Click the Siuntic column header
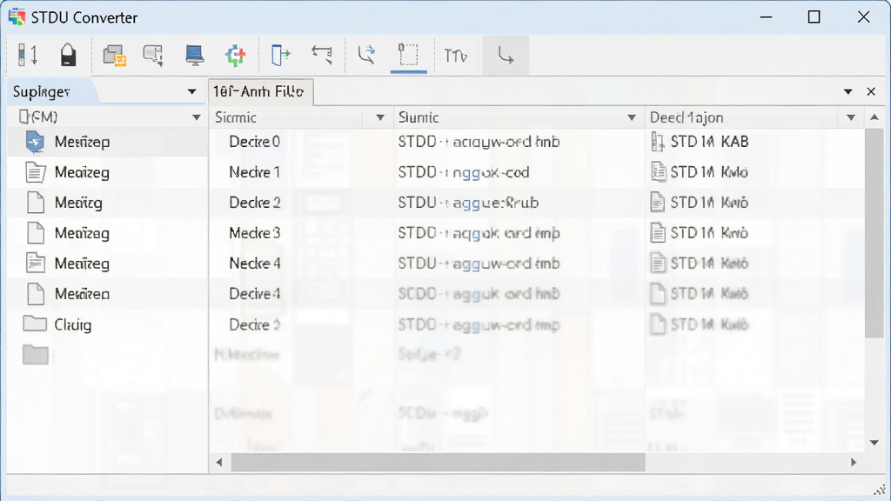 click(419, 117)
